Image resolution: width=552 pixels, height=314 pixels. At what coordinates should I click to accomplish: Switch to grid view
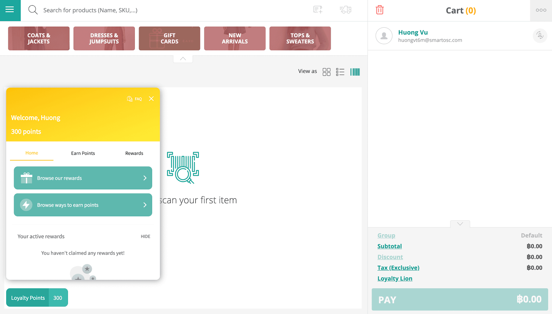[x=326, y=72]
